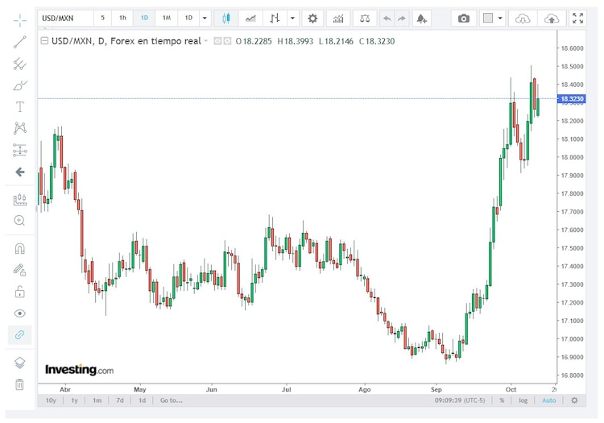Open scale settings gear at bottom right

click(x=574, y=400)
